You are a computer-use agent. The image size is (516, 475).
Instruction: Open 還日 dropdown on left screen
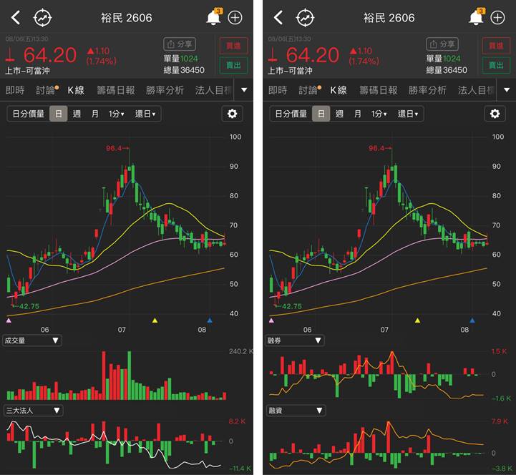(x=145, y=114)
